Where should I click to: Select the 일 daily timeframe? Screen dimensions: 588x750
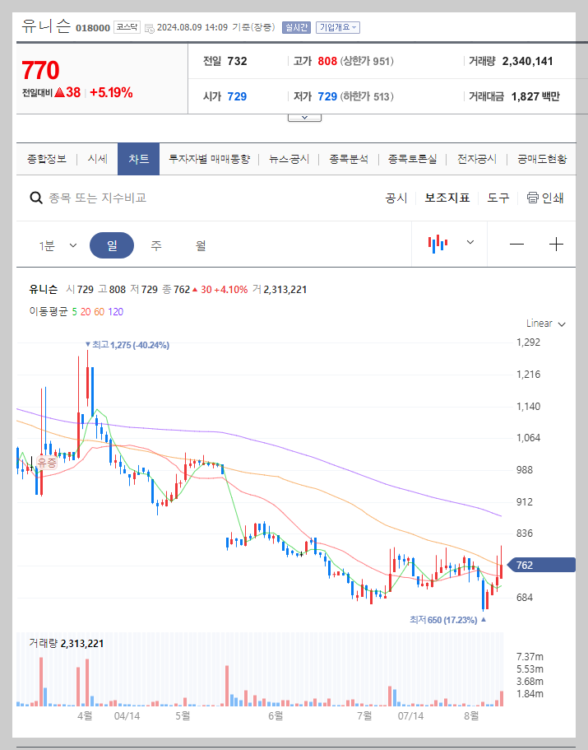click(x=112, y=245)
